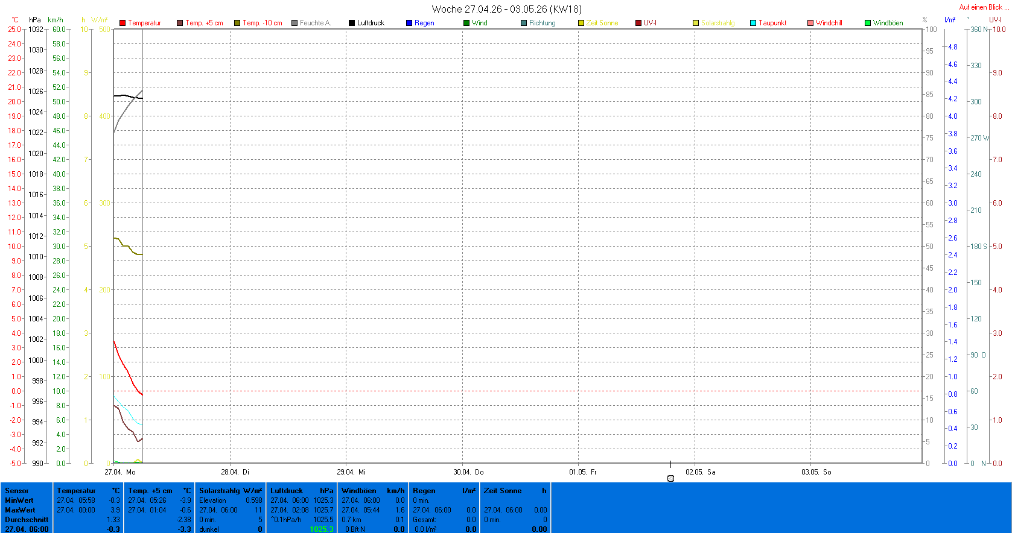
Task: Click the Windchill legend label
Action: click(829, 23)
